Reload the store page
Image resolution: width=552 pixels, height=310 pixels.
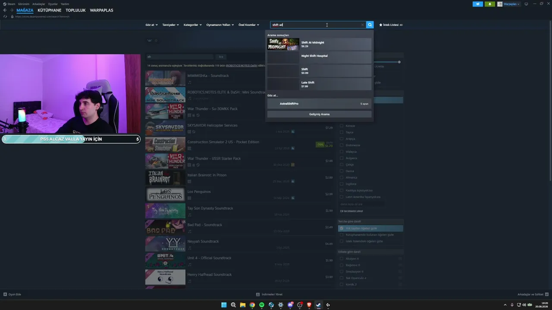coord(5,16)
